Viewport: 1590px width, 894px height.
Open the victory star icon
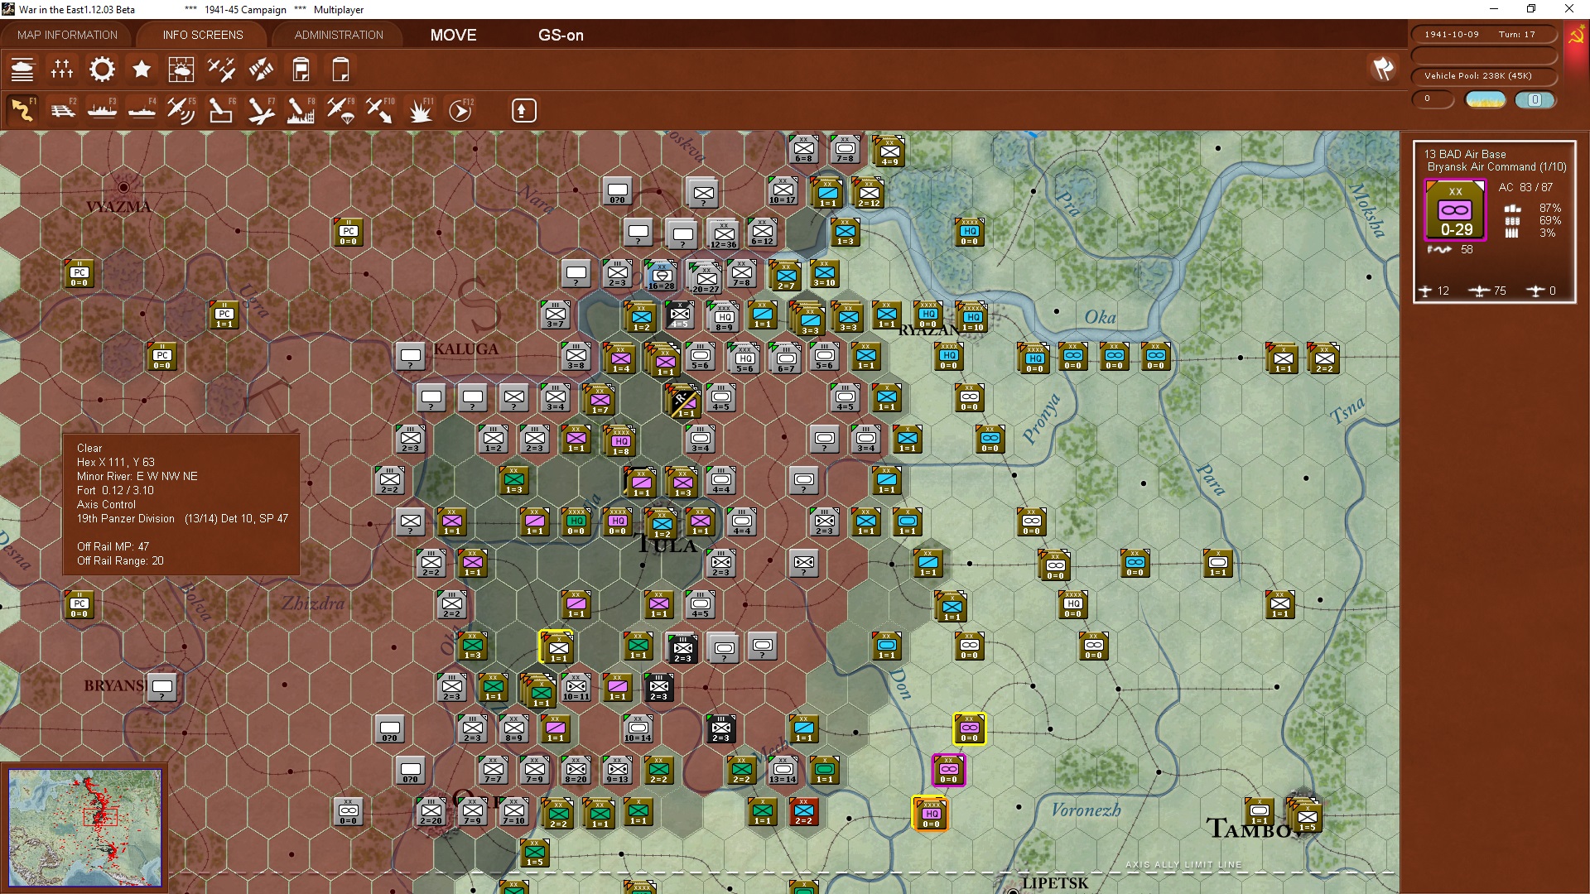[142, 70]
